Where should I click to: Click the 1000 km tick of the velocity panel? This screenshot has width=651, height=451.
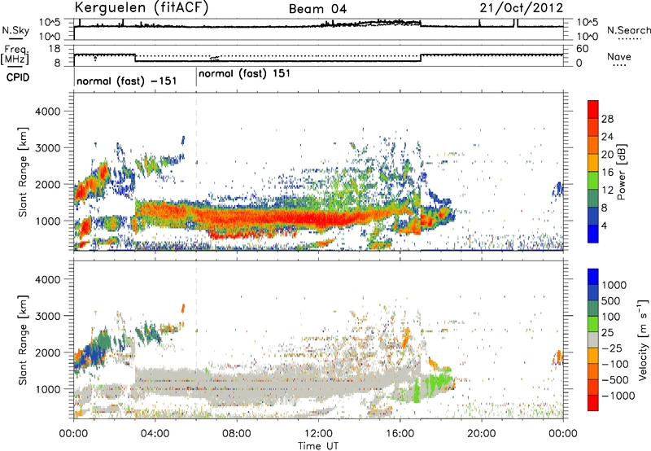47,389
